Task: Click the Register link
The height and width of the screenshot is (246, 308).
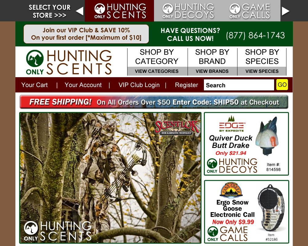Action: point(186,85)
